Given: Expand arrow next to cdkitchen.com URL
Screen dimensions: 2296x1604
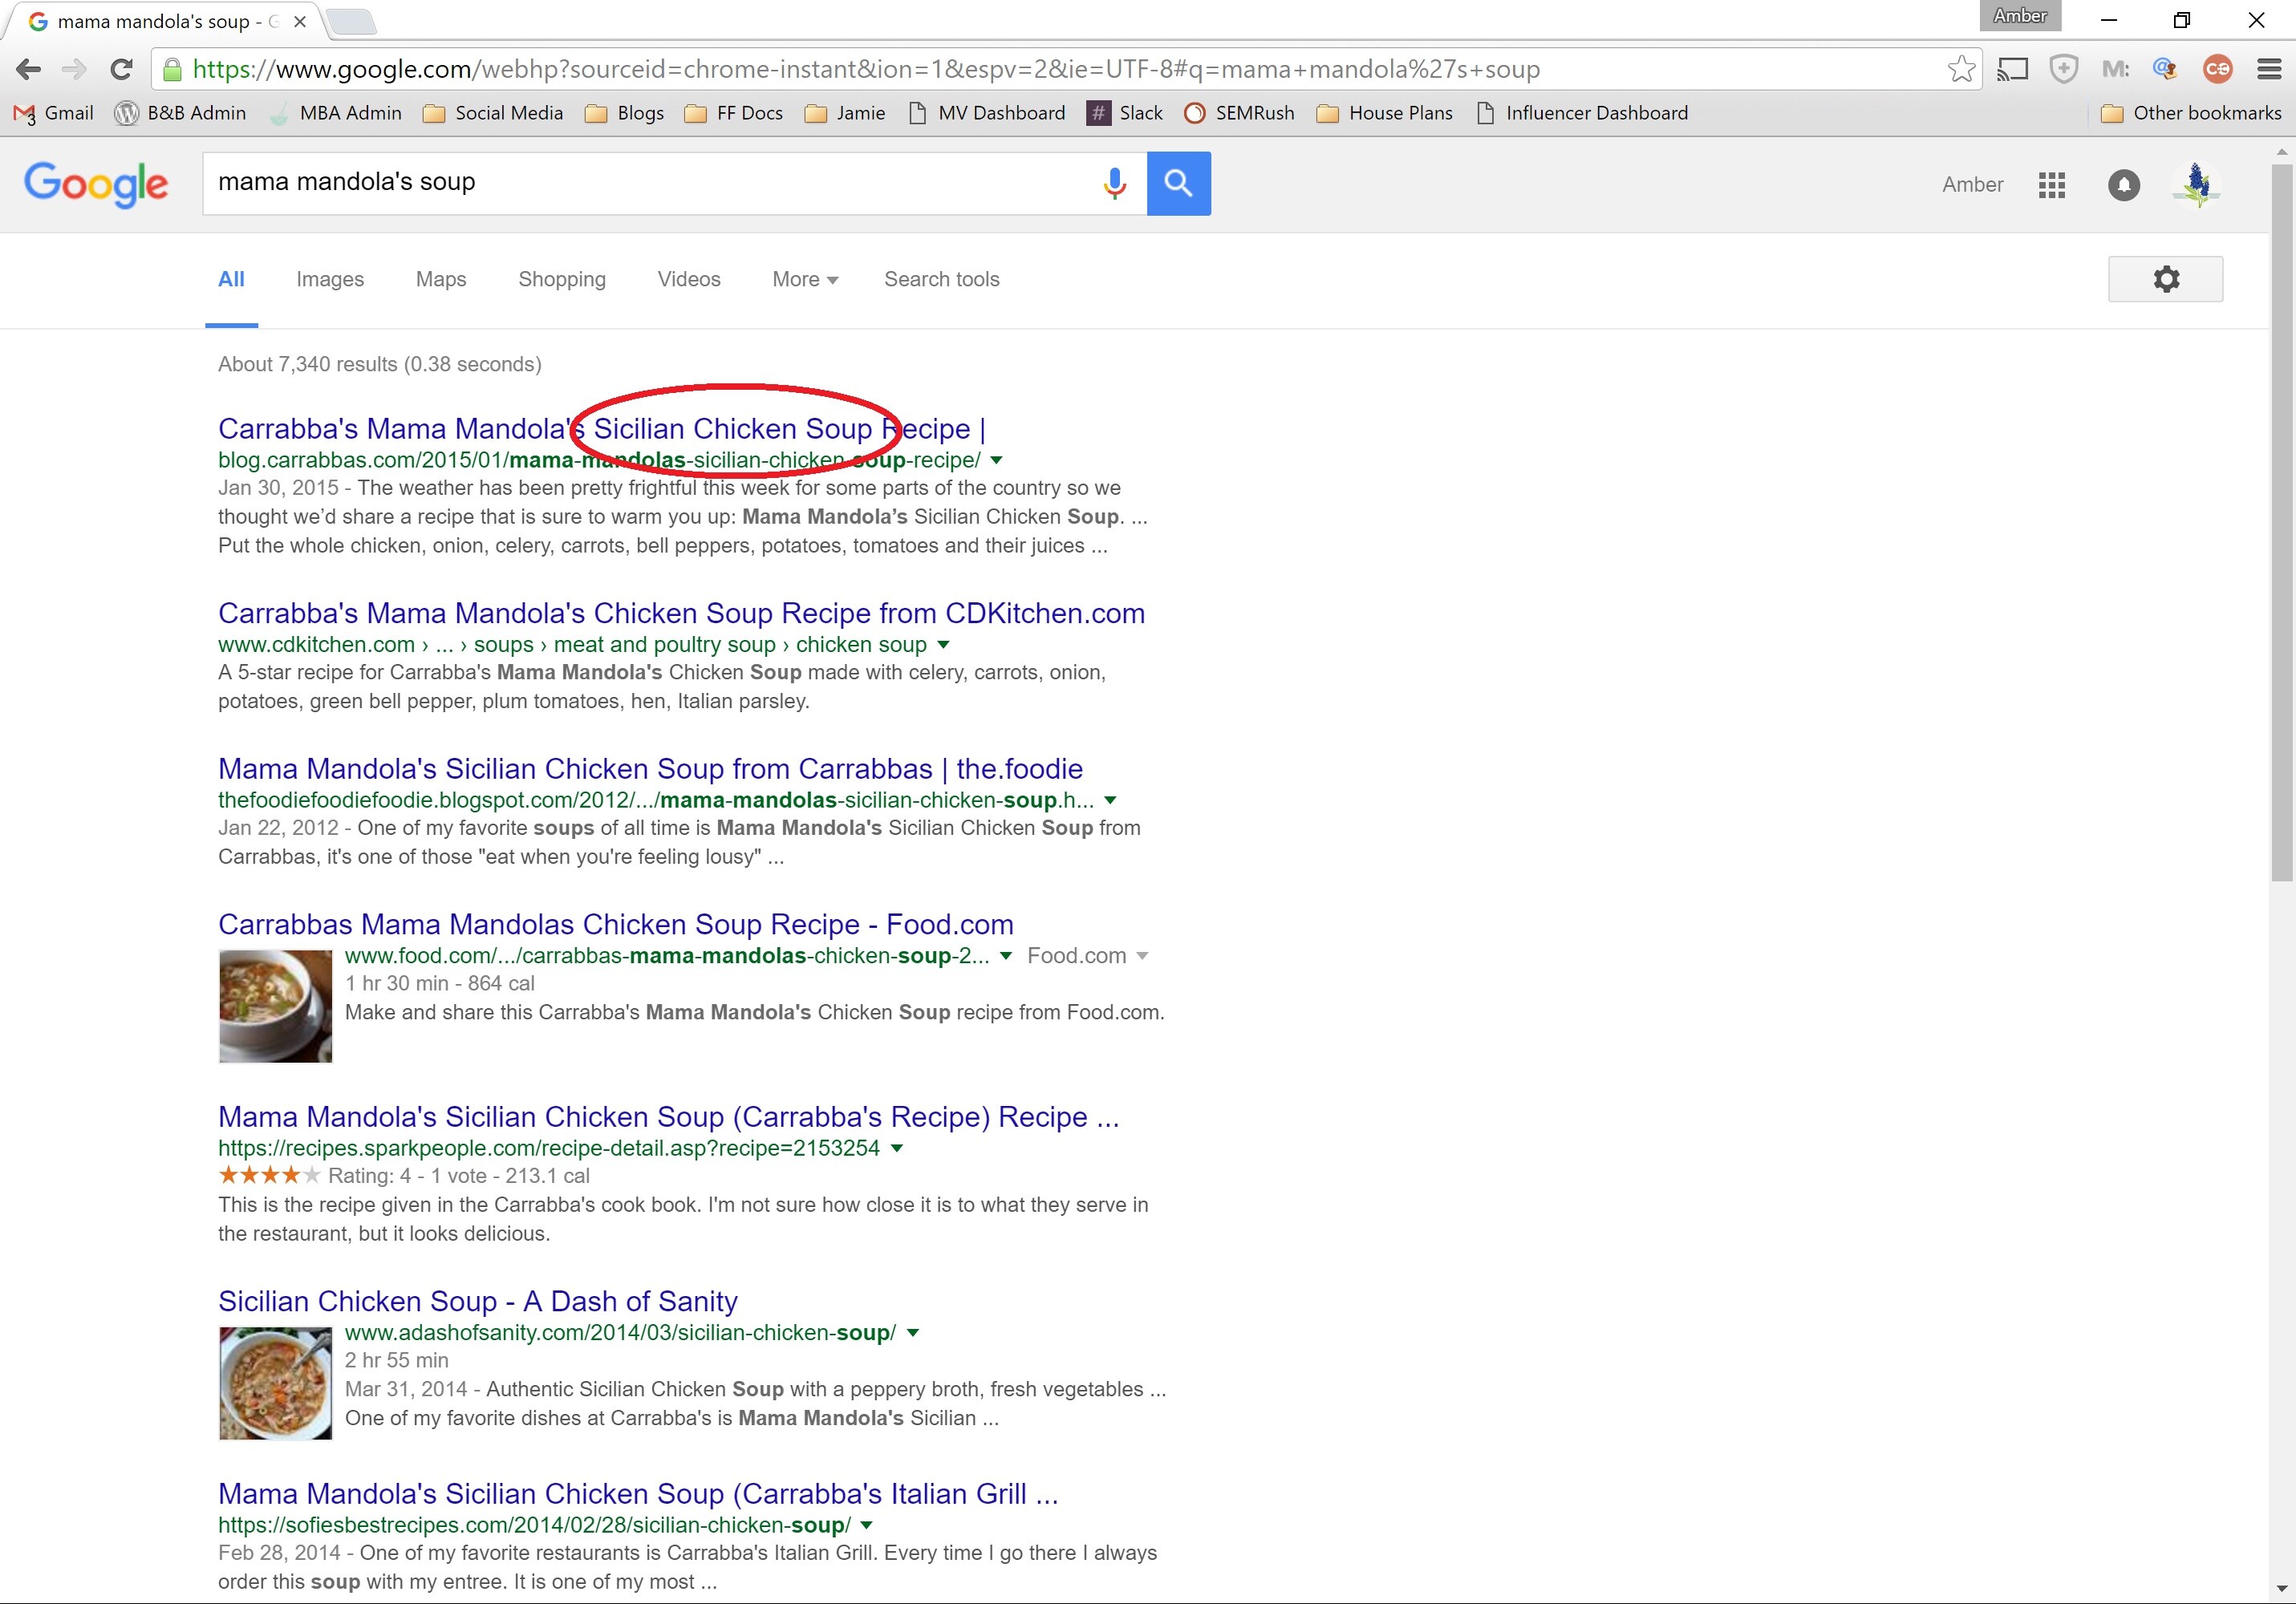Looking at the screenshot, I should [x=943, y=645].
